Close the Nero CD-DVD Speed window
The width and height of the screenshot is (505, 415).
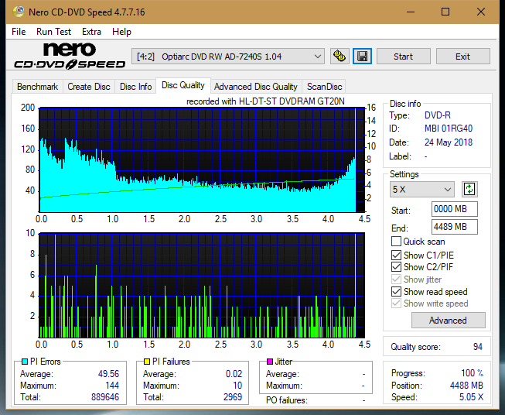tap(481, 12)
